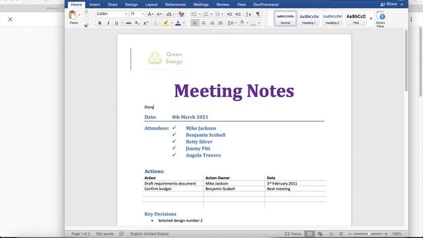This screenshot has width=423, height=238.
Task: Open bullet library dropdown arrow
Action: pyautogui.click(x=200, y=14)
